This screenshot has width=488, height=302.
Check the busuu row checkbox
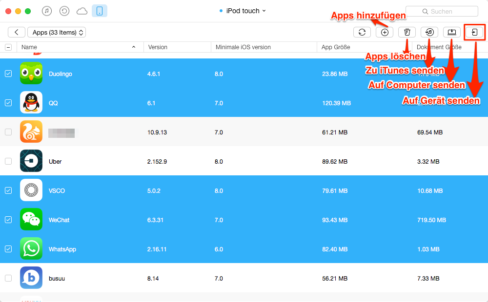tap(8, 278)
